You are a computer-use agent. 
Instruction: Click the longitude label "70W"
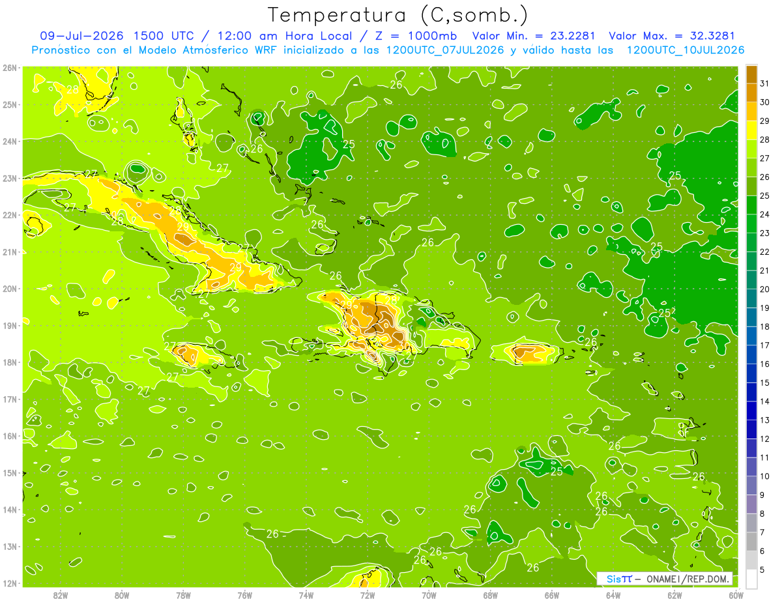[429, 595]
